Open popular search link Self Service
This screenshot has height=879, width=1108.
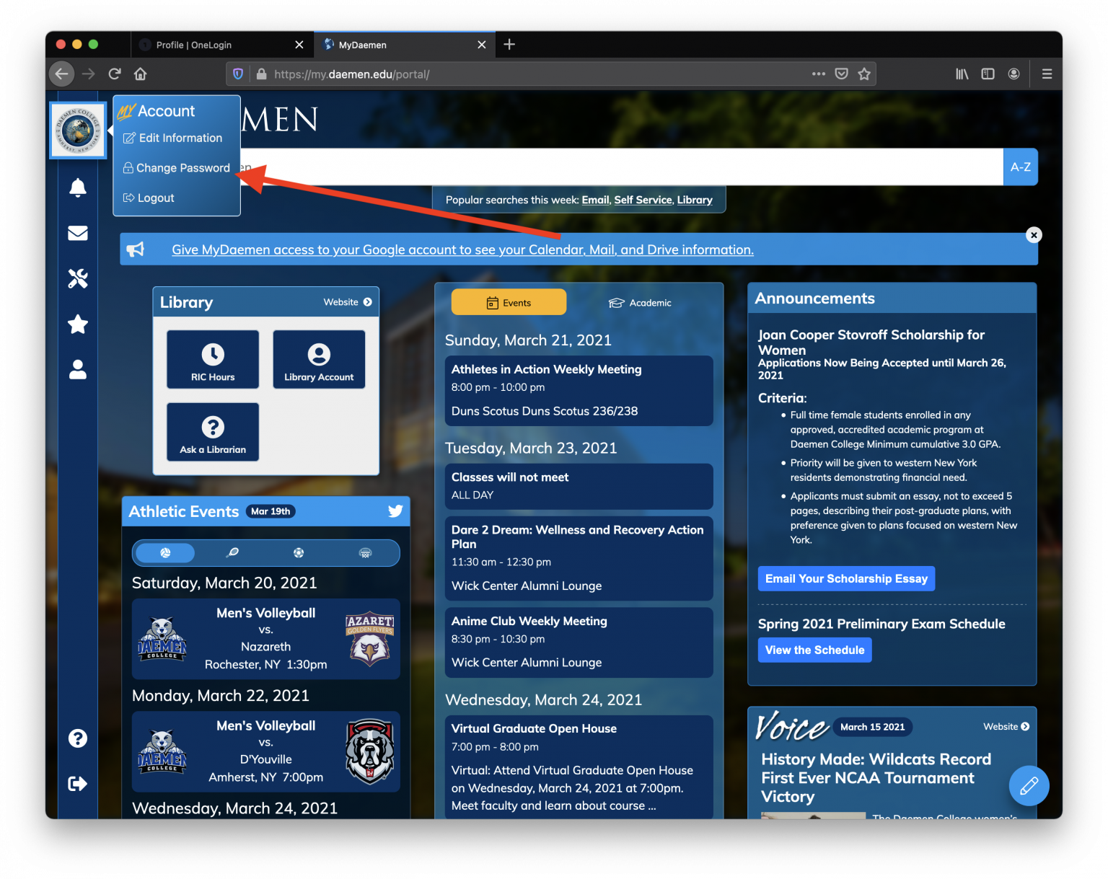click(643, 200)
